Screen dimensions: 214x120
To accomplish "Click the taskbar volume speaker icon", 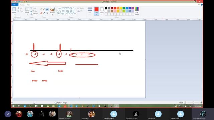I will pyautogui.click(x=186, y=106).
